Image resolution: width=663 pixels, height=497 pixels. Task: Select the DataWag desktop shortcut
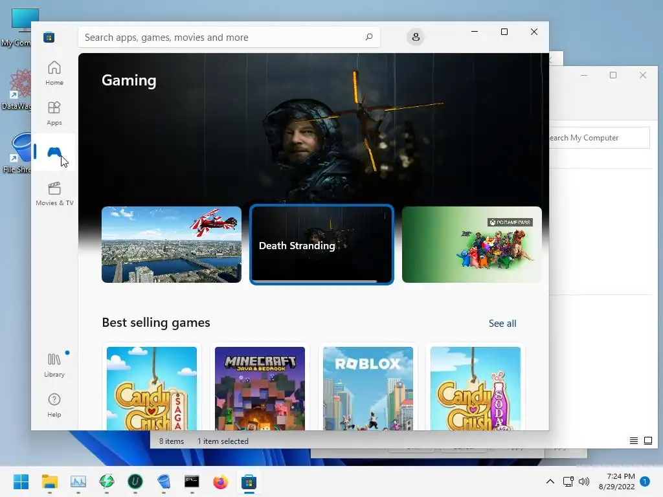click(x=16, y=89)
